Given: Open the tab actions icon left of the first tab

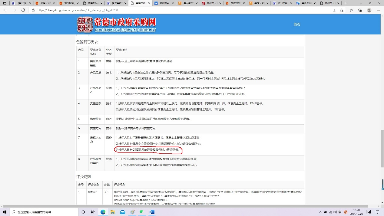Looking at the screenshot, I should tap(5, 3).
